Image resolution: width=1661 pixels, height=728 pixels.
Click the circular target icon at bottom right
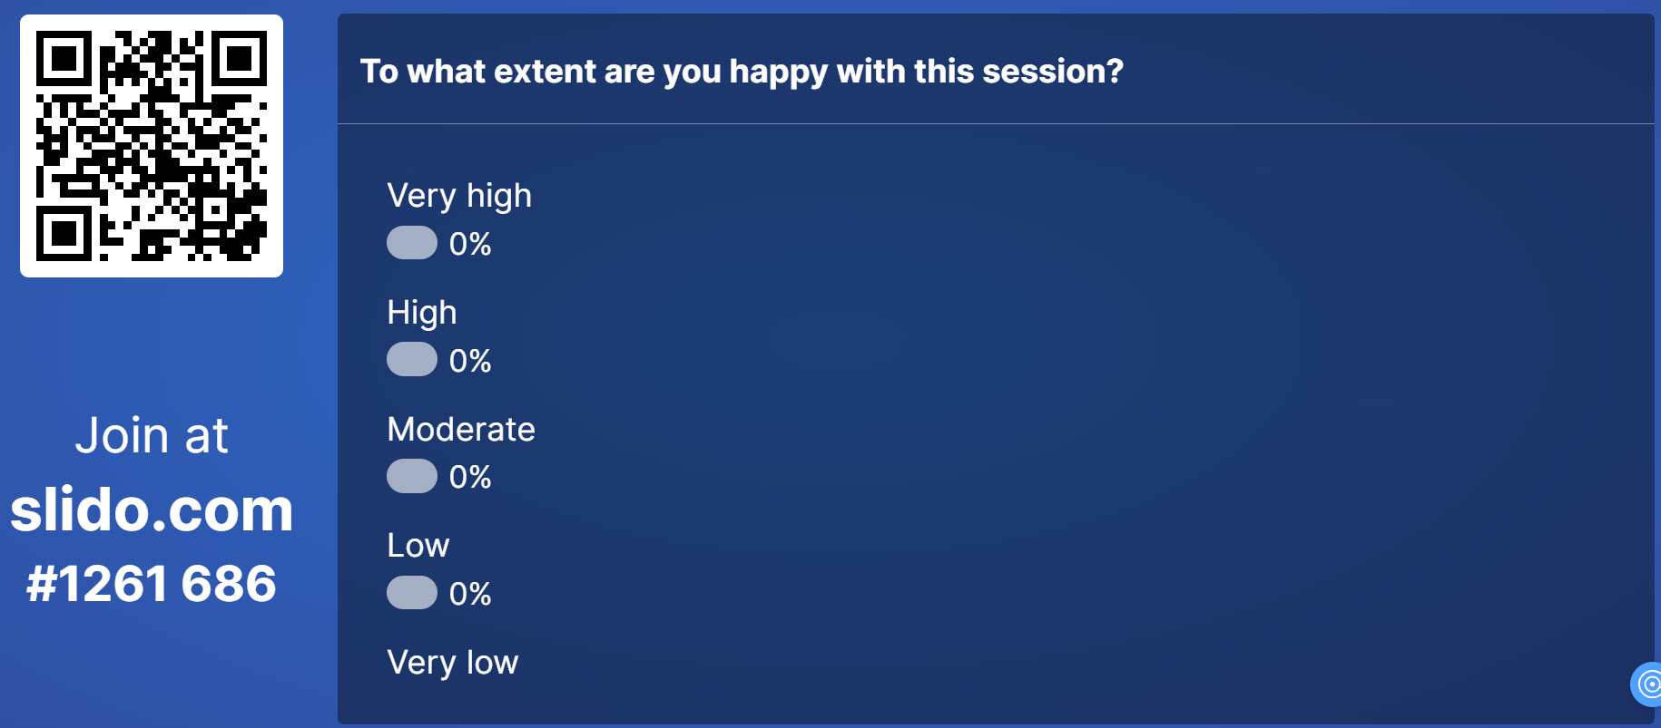coord(1648,684)
